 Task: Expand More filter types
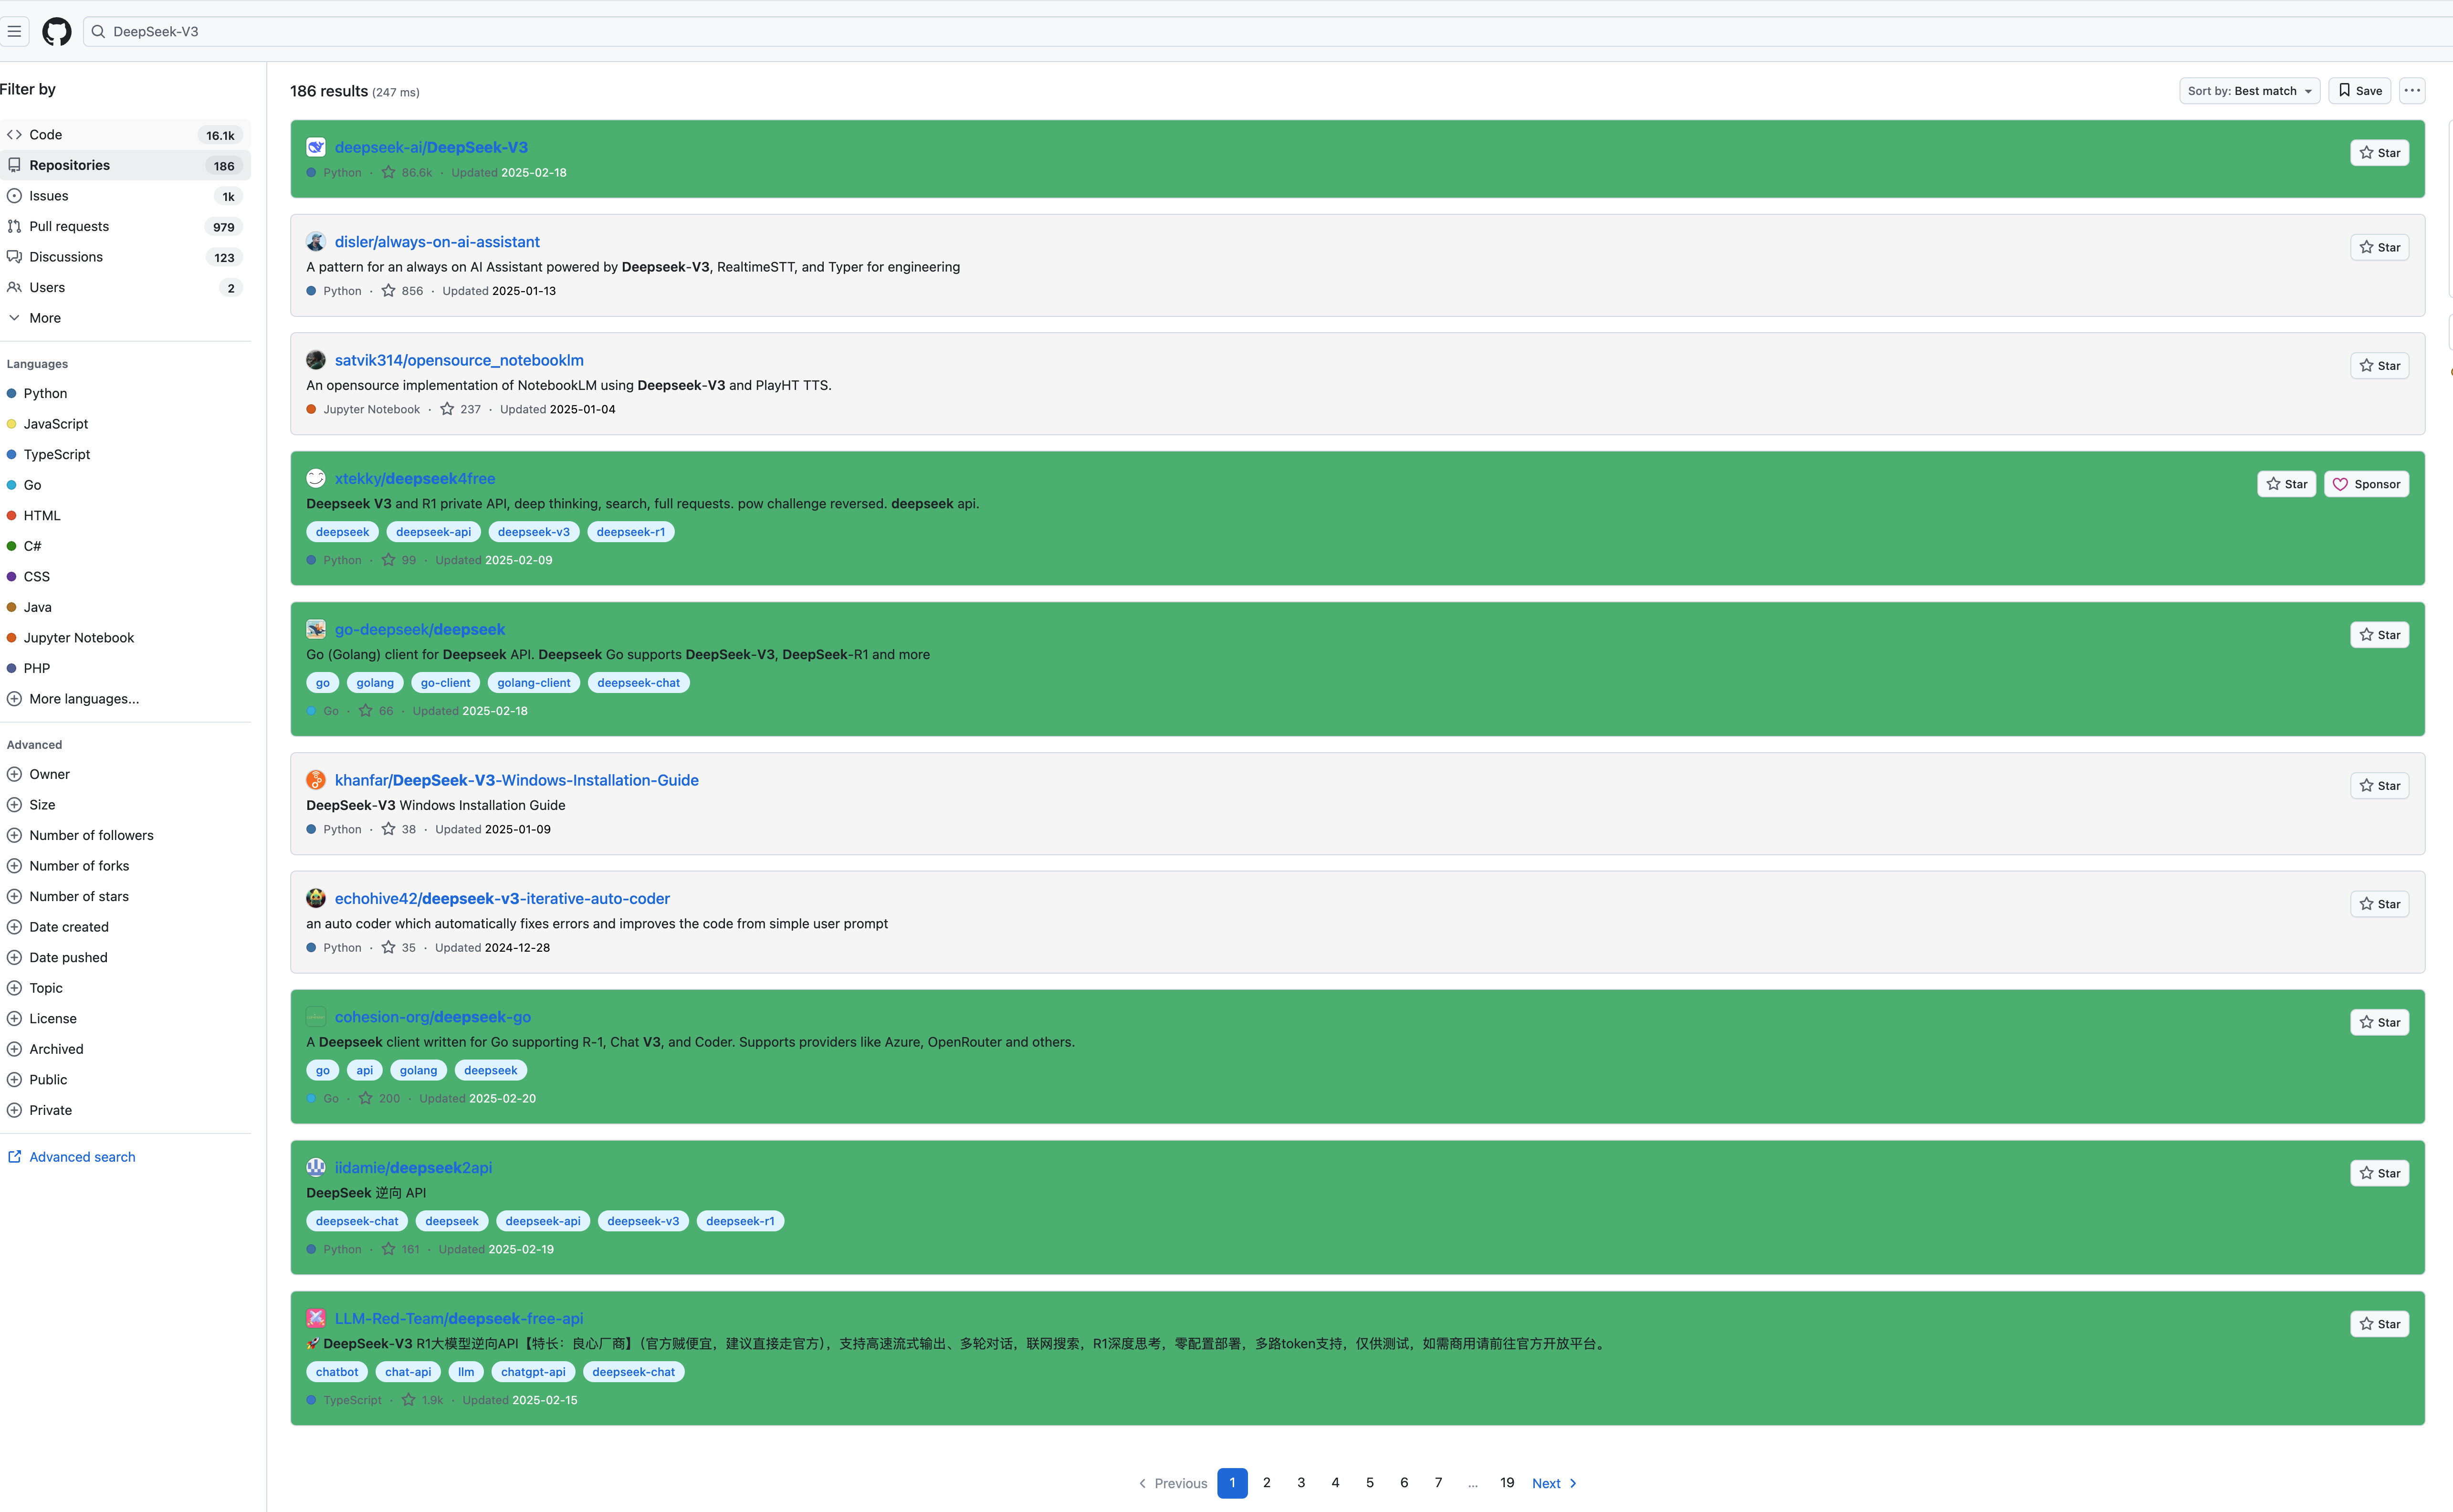(x=124, y=318)
